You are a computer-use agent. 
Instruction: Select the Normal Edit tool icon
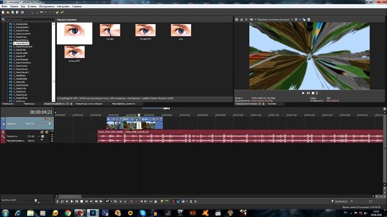click(x=108, y=201)
